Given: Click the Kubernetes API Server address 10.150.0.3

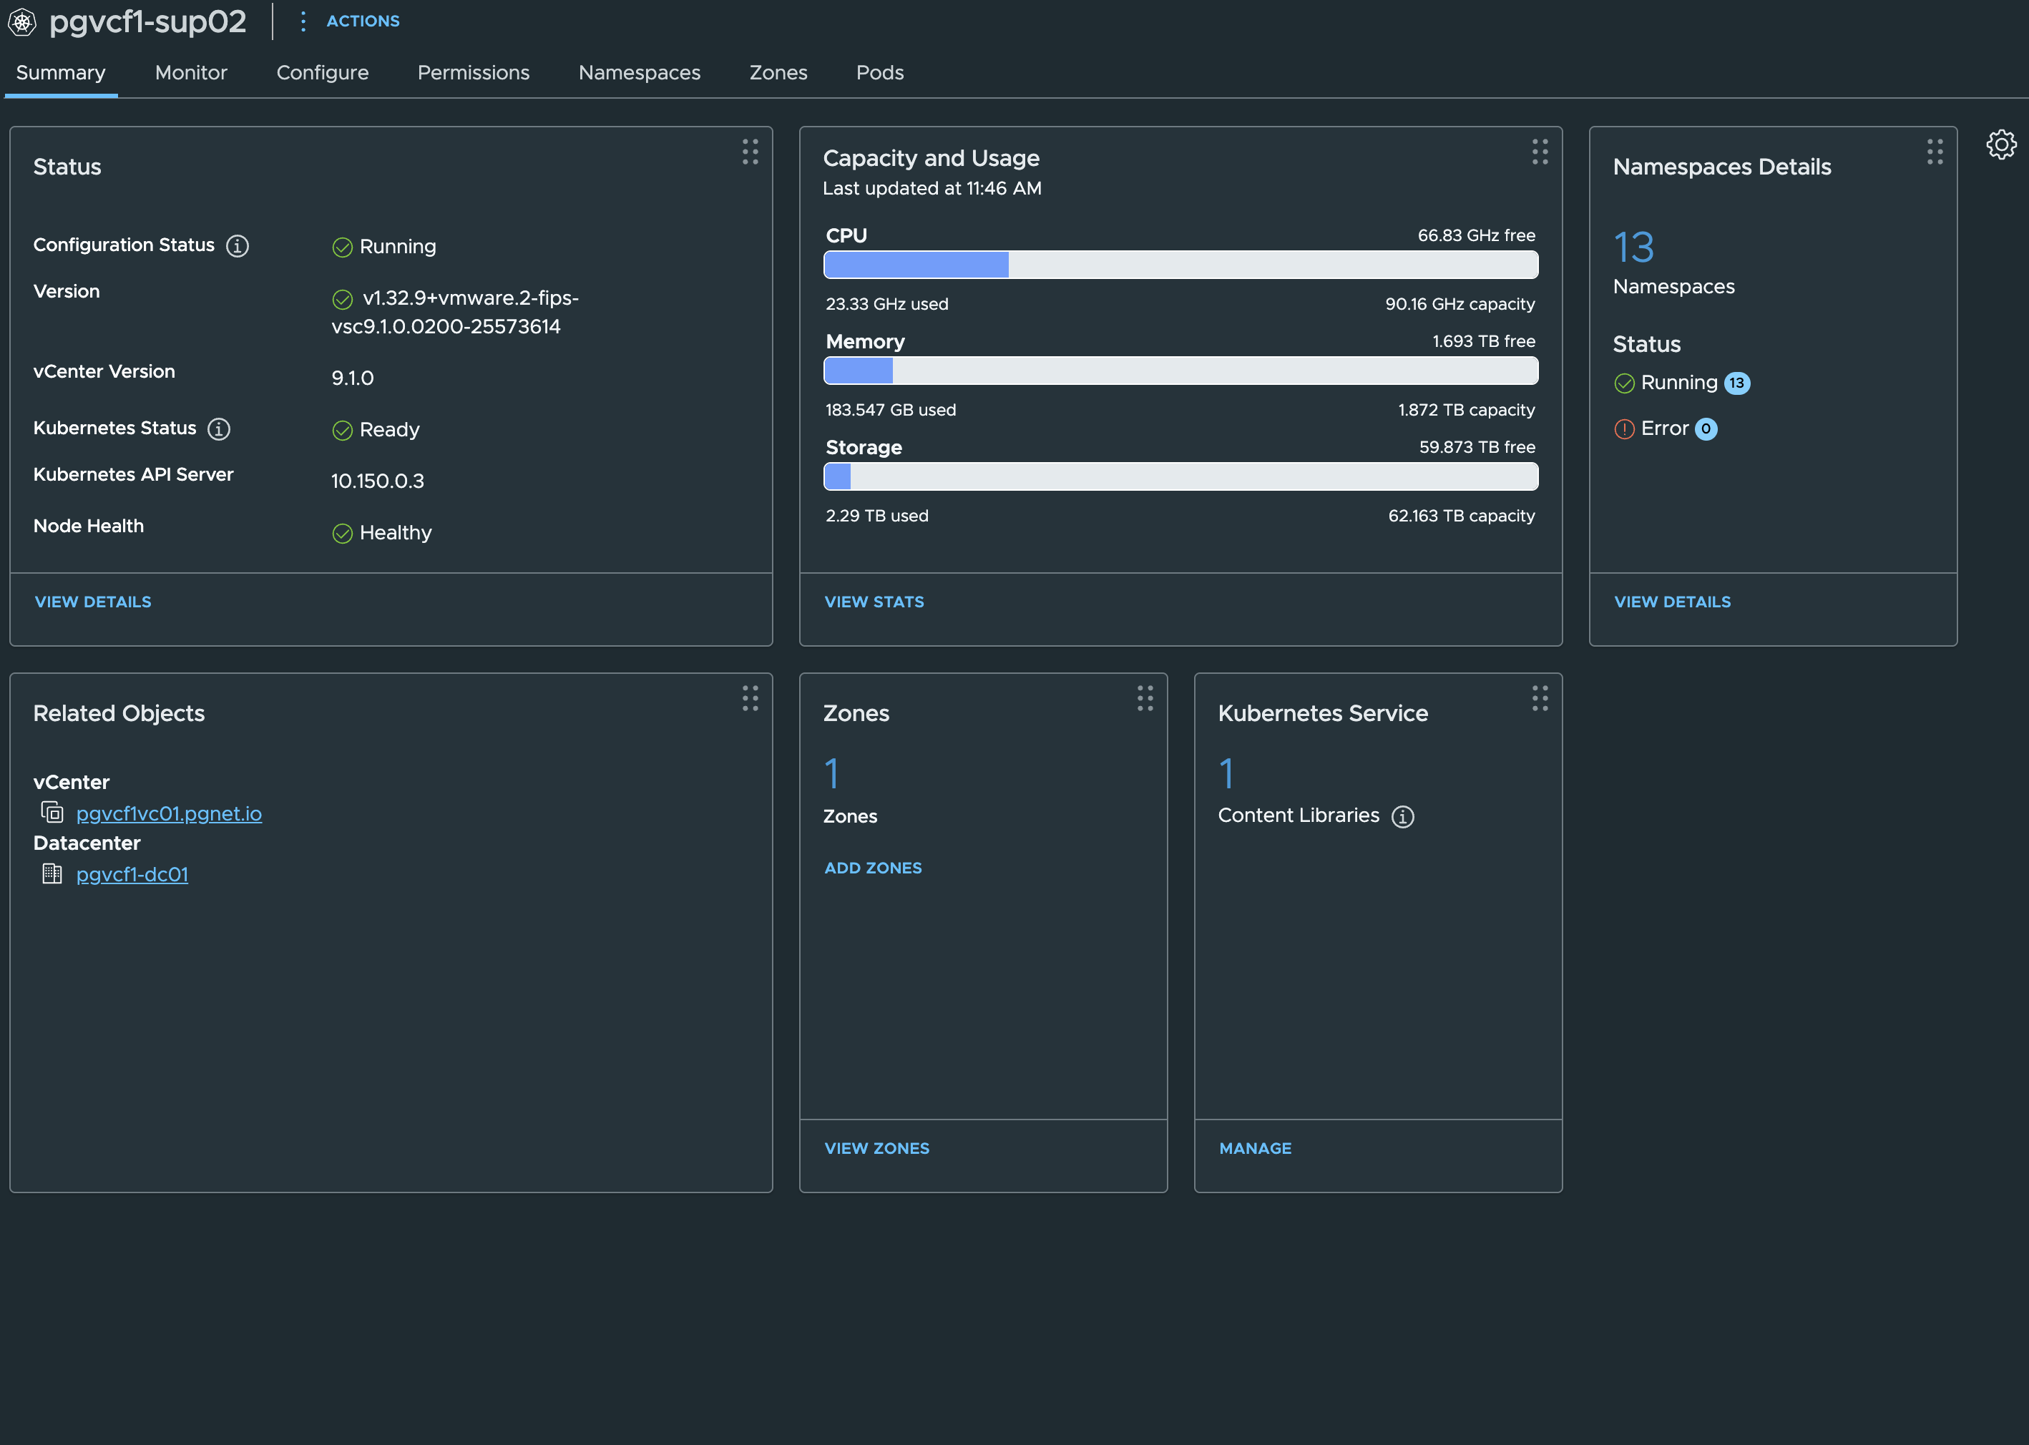Looking at the screenshot, I should [377, 481].
